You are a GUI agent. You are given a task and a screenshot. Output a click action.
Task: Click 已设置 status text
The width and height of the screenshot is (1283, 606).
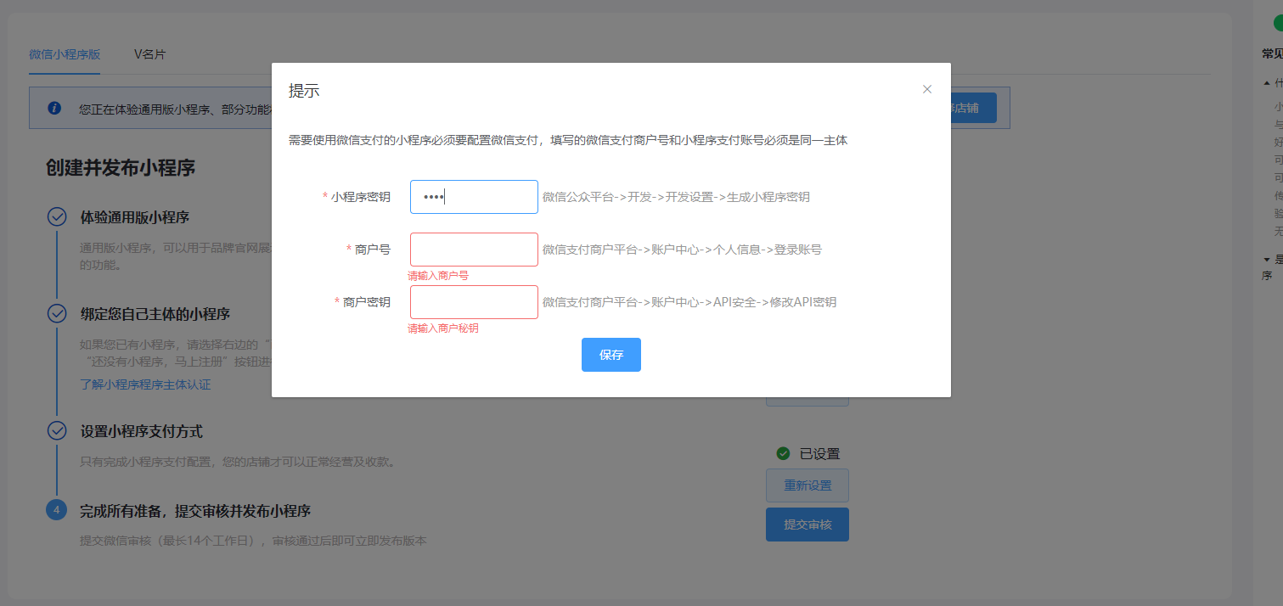(x=819, y=454)
